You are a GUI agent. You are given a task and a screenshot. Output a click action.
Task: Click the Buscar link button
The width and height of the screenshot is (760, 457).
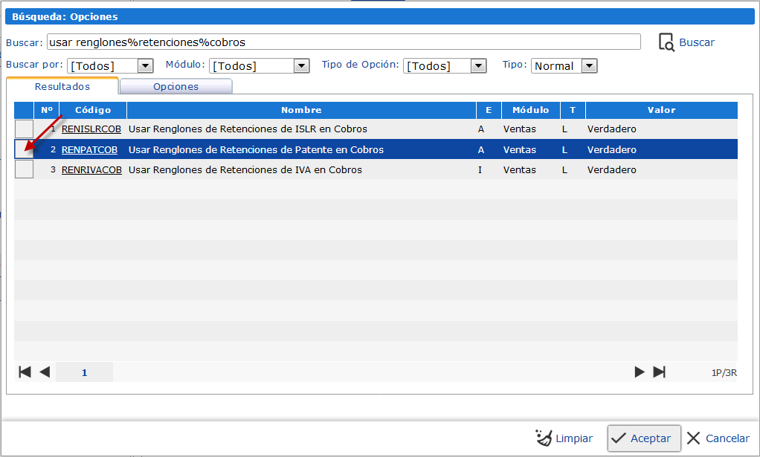(686, 42)
